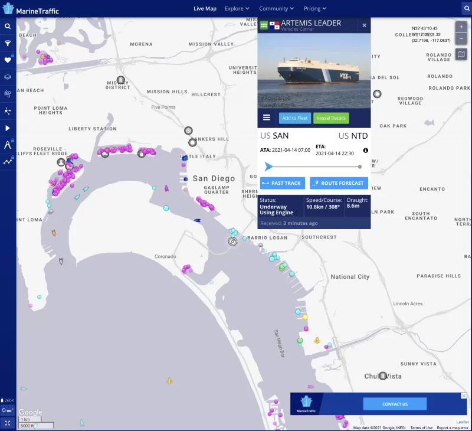Open the hamburger menu in vessel panel
Viewport: 472px width, 431px height.
(267, 117)
